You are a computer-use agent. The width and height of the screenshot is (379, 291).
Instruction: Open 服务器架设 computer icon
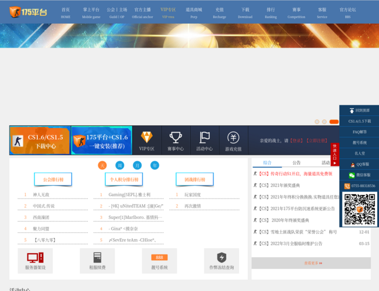[x=35, y=260]
